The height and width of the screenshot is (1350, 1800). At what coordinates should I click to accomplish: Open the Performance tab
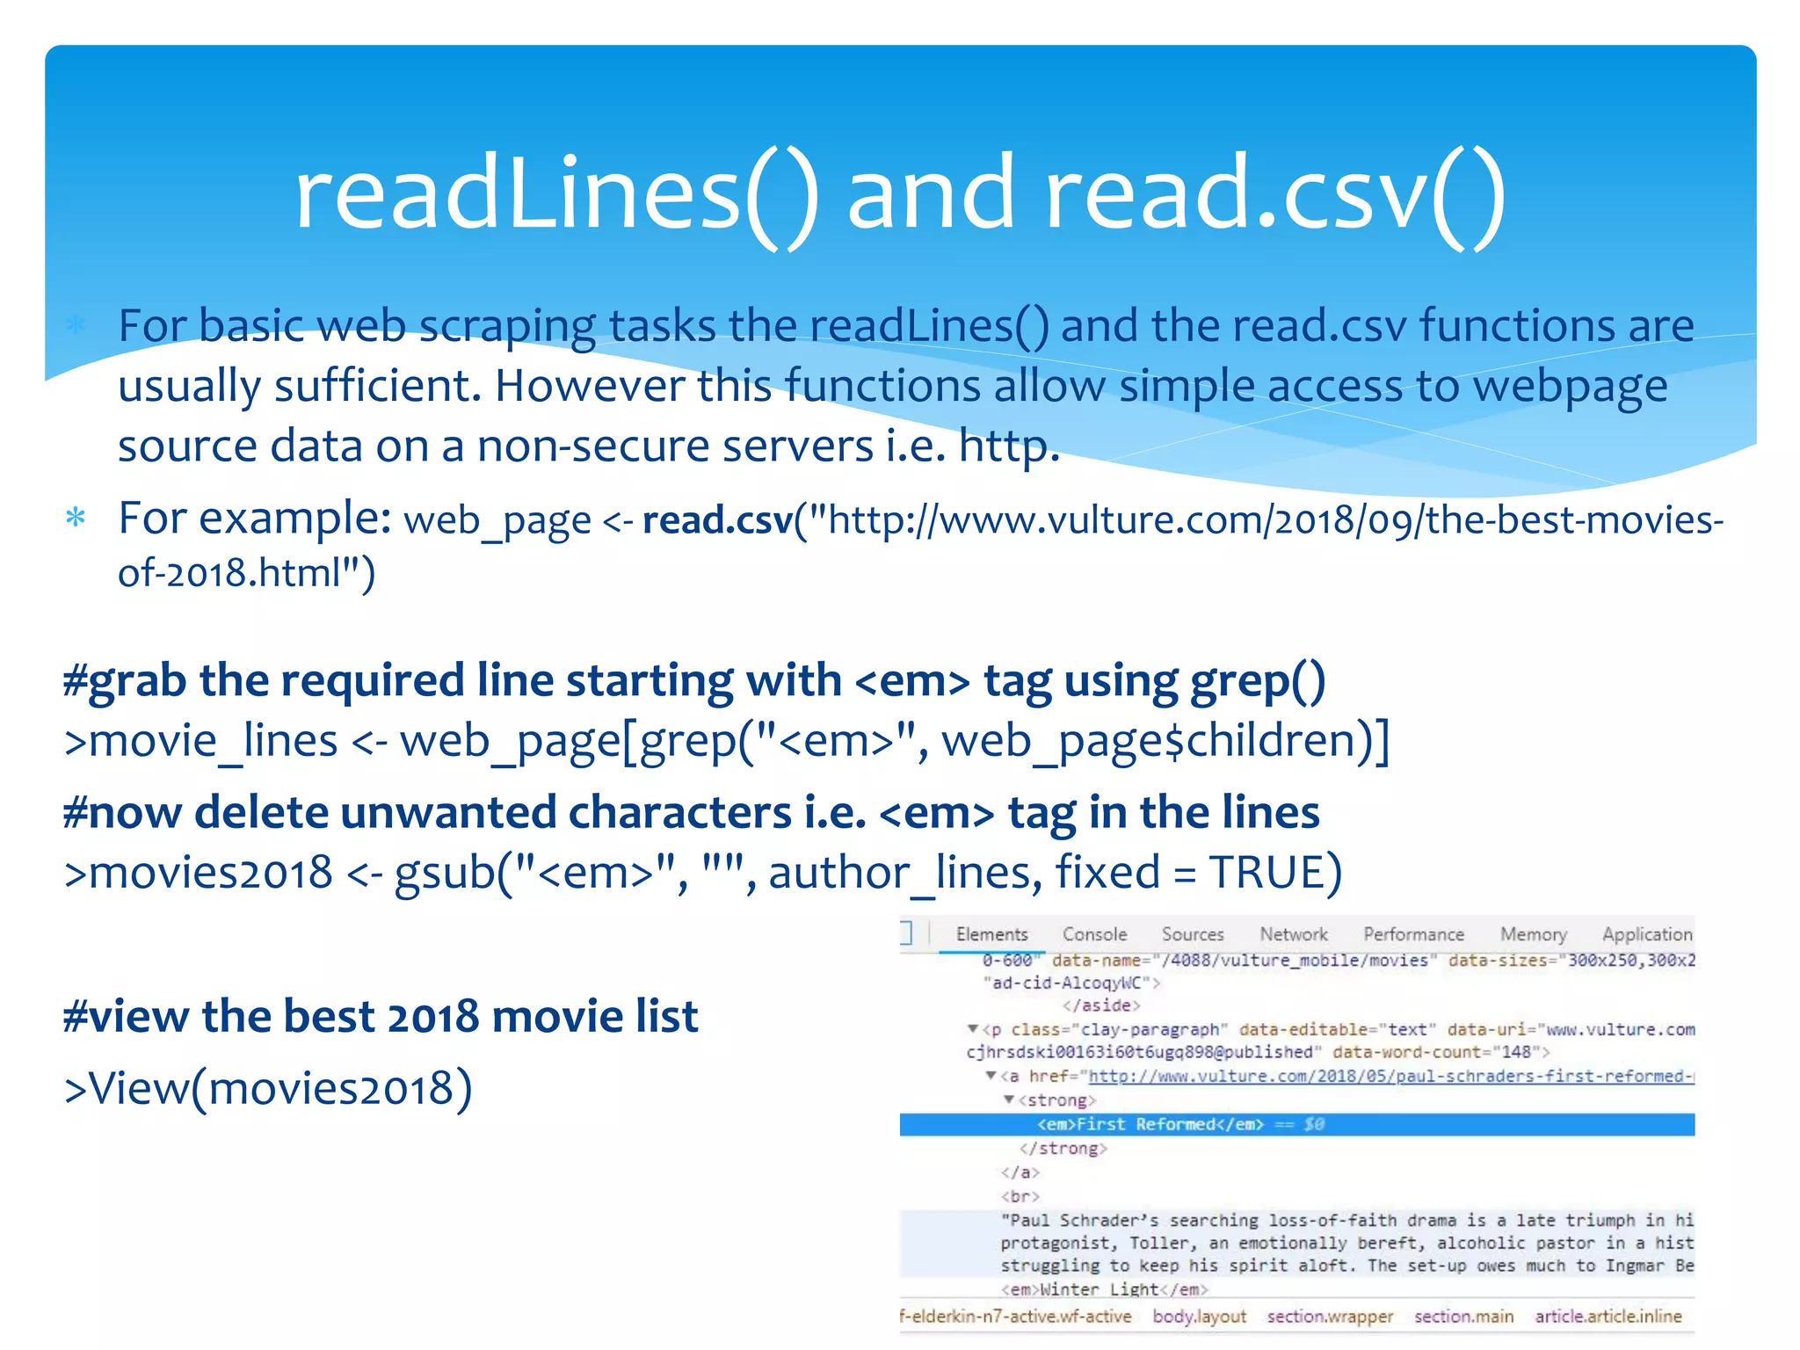(x=1413, y=934)
